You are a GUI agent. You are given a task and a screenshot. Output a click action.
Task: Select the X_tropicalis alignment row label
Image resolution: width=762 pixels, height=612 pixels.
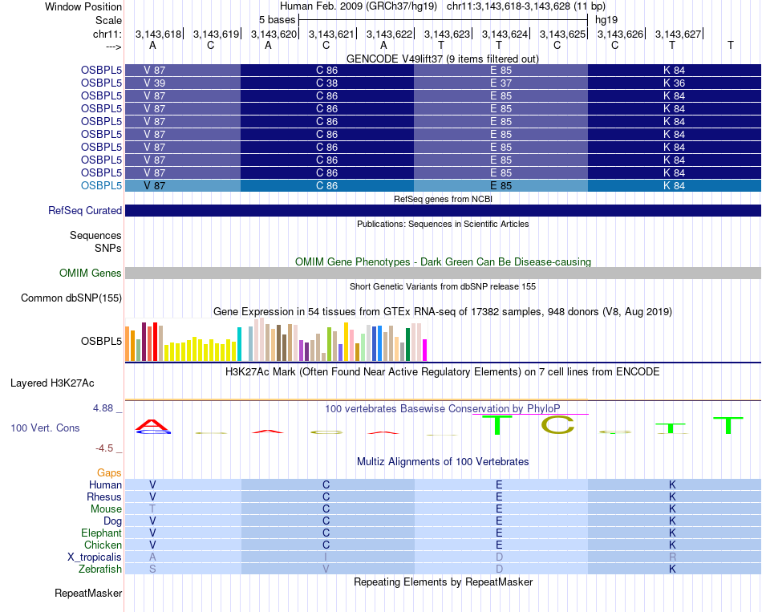click(95, 557)
